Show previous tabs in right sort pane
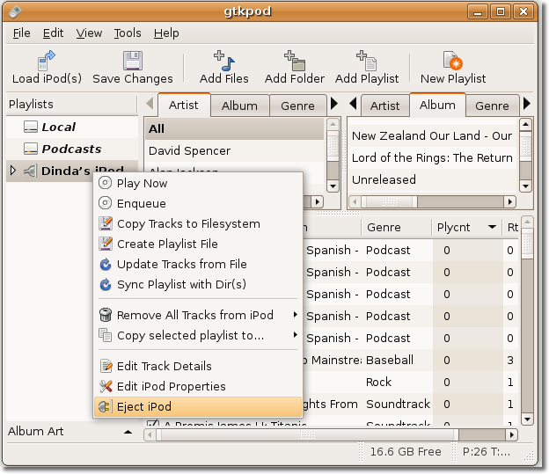The image size is (549, 474). click(x=353, y=104)
